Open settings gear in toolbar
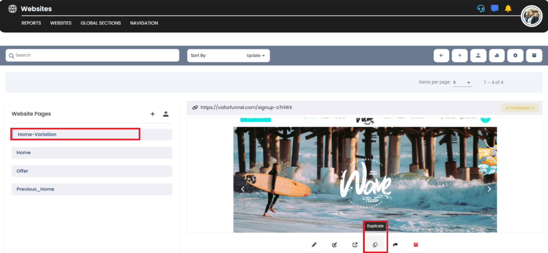548x253 pixels. click(515, 56)
